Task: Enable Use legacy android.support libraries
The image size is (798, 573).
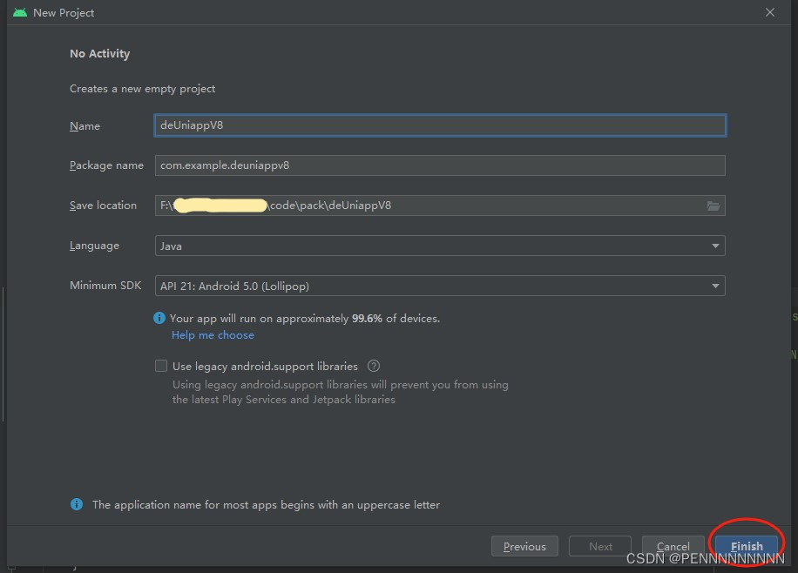Action: coord(160,366)
